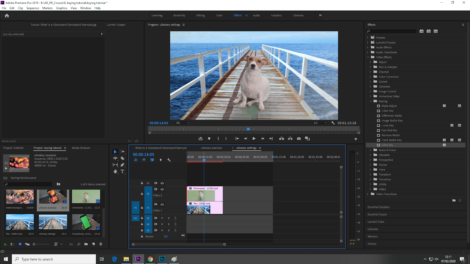Click timeline horizontal zoom scrollbar
The height and width of the screenshot is (264, 470).
179,244
